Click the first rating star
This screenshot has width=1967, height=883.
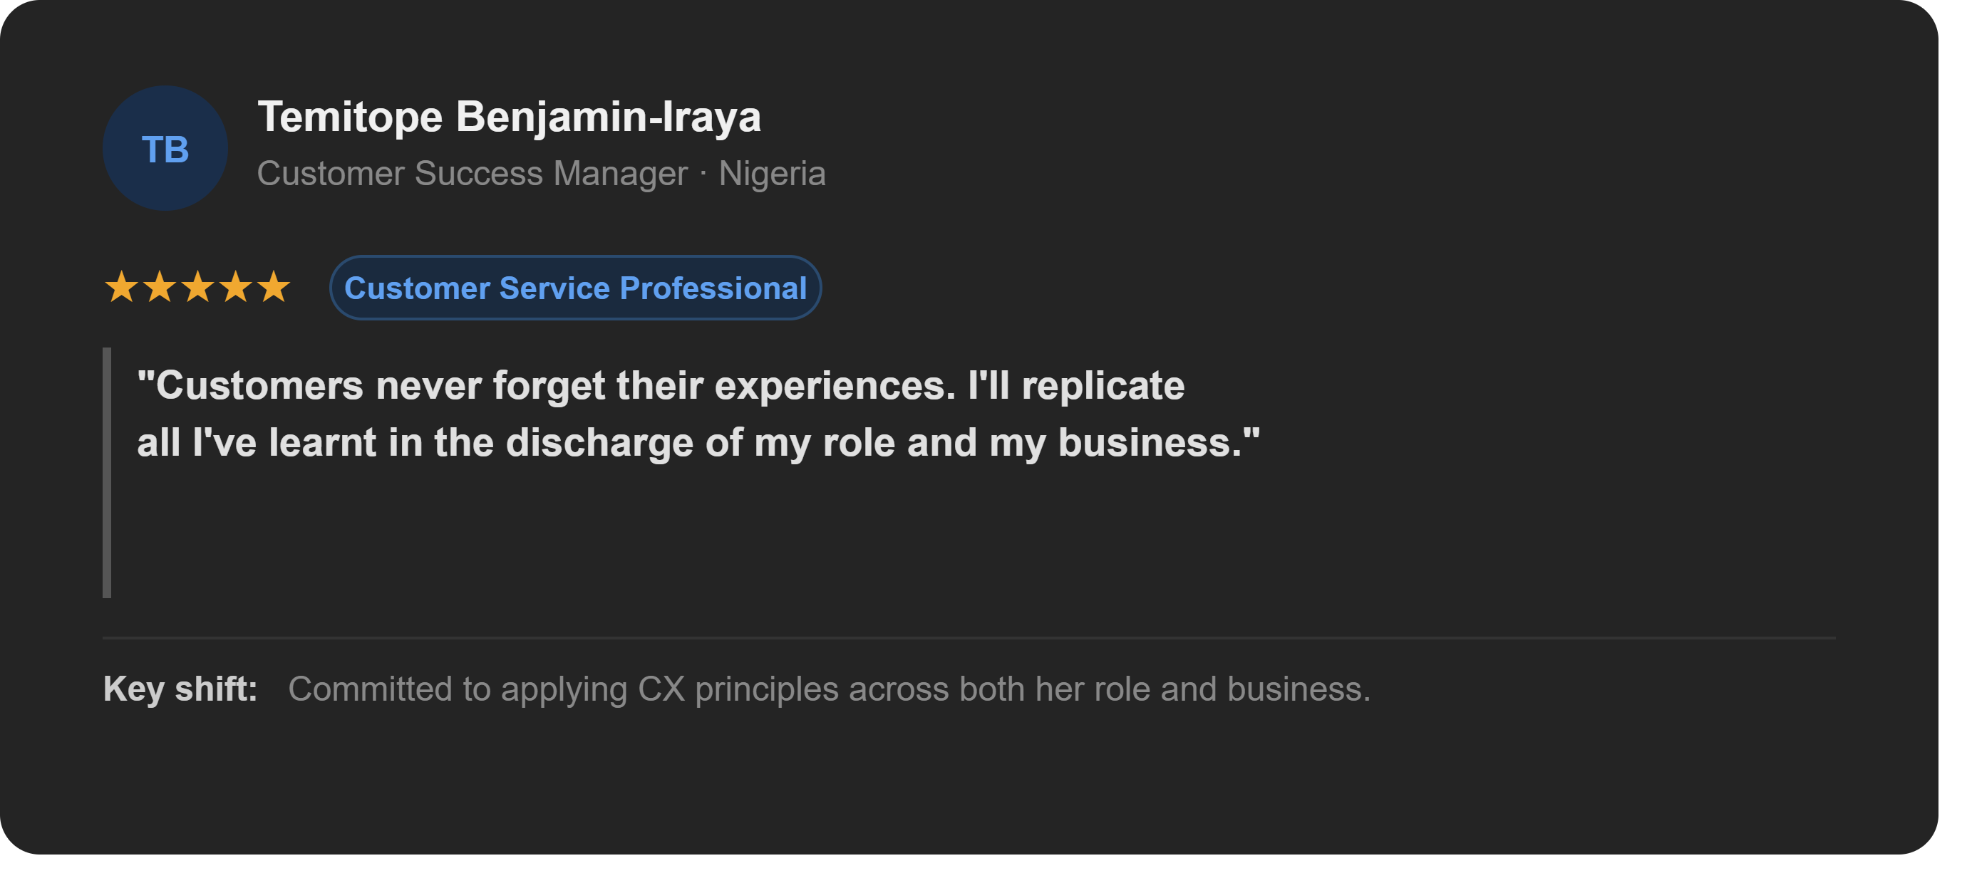(x=121, y=288)
